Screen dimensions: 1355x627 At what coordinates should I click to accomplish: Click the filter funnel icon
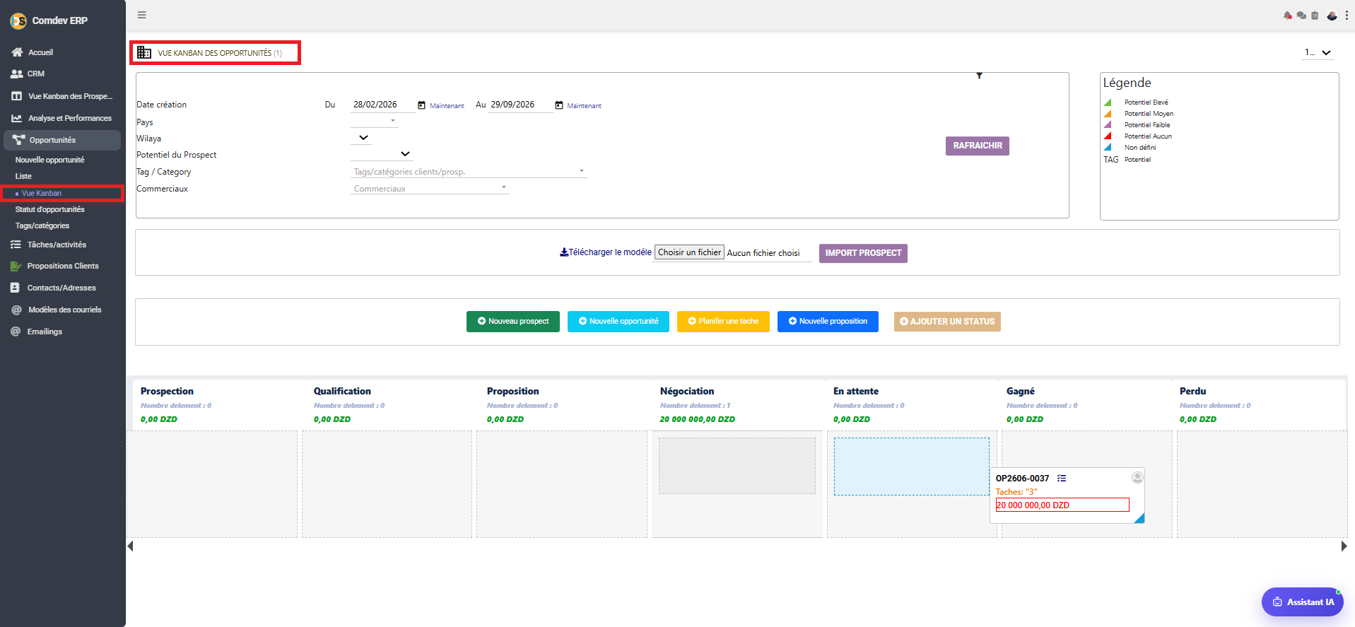(979, 76)
